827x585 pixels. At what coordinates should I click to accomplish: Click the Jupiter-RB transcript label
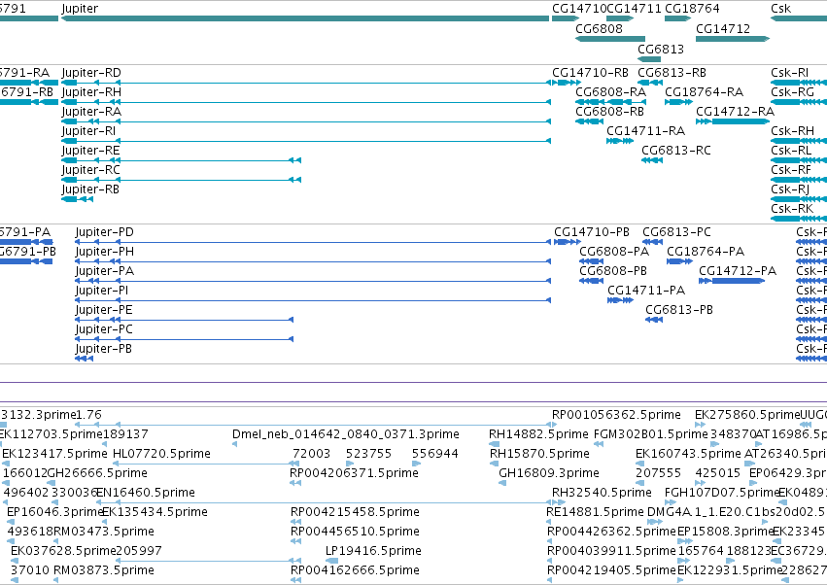(x=90, y=189)
